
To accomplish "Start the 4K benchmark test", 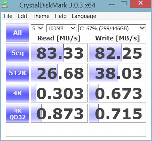I will (18, 93).
